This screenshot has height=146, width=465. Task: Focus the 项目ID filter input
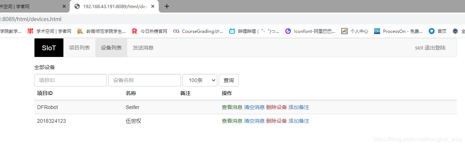[70, 80]
